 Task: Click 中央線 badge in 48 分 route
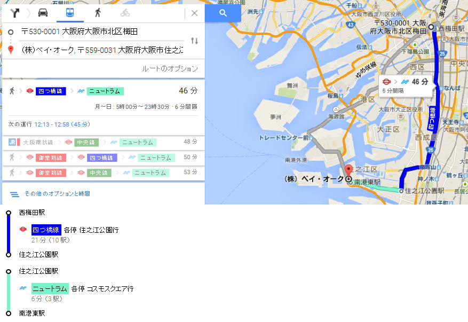pos(86,143)
